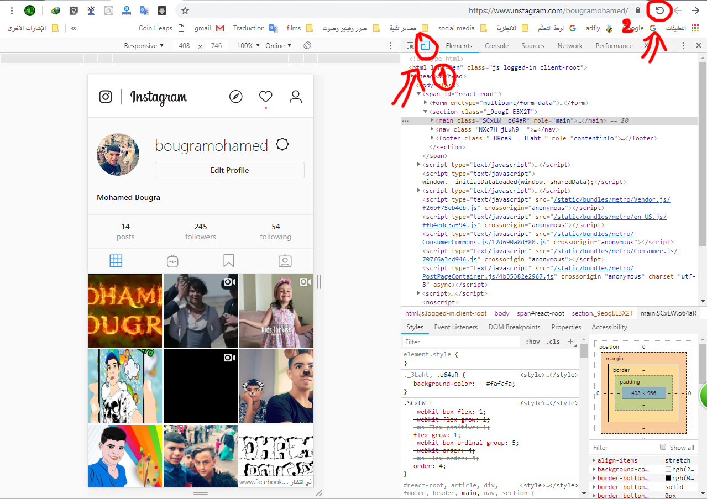
Task: Open the saved posts bookmark icon
Action: click(x=229, y=261)
